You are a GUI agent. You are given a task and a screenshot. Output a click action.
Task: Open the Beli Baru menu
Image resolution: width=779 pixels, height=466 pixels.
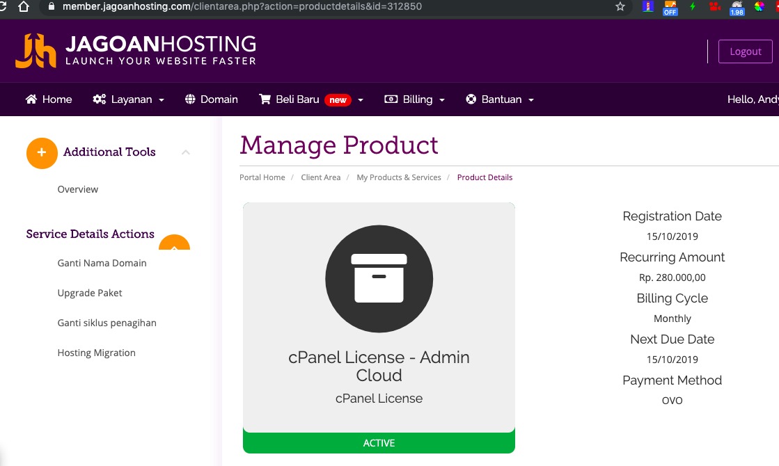click(x=311, y=99)
